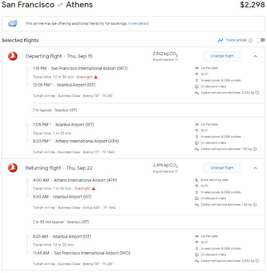
Task: Click the Selected flights heading
Action: (20, 41)
